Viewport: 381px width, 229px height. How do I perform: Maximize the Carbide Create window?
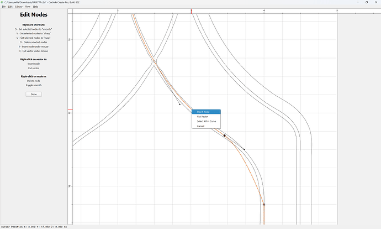pos(367,2)
